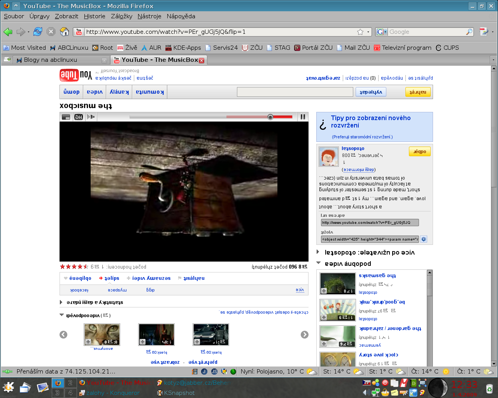The image size is (498, 398).
Task: Click the Firefox Back arrow button
Action: [8, 32]
